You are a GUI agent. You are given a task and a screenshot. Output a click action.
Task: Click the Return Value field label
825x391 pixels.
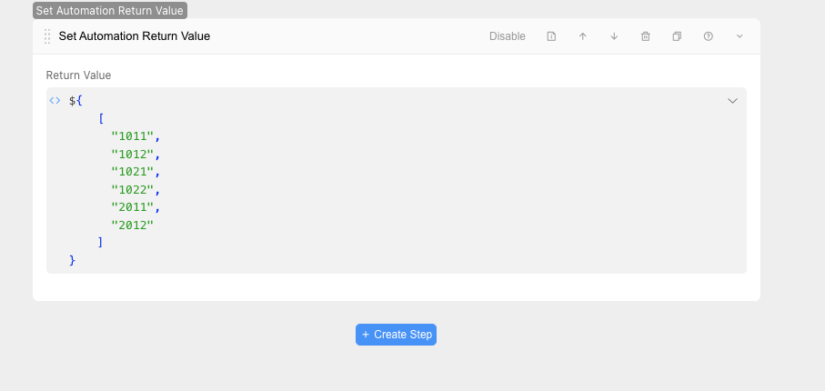pos(79,75)
